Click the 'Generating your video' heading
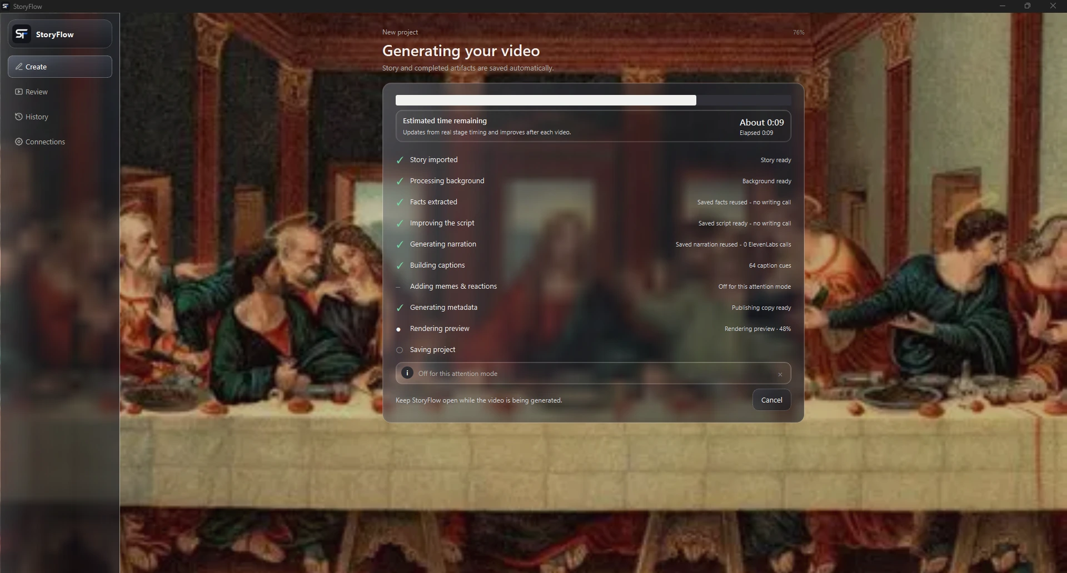The height and width of the screenshot is (573, 1067). tap(461, 51)
